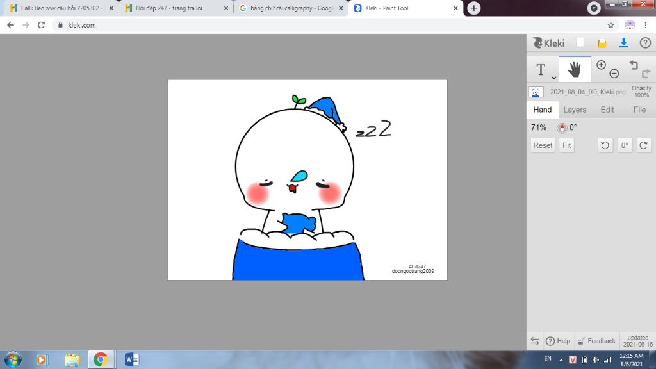Open the Chrome profile avatar

click(630, 25)
